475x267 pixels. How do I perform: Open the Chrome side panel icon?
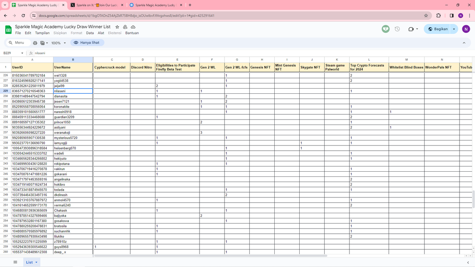pos(452,15)
